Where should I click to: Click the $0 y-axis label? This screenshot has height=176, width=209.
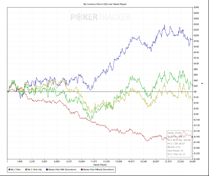pyautogui.click(x=195, y=92)
